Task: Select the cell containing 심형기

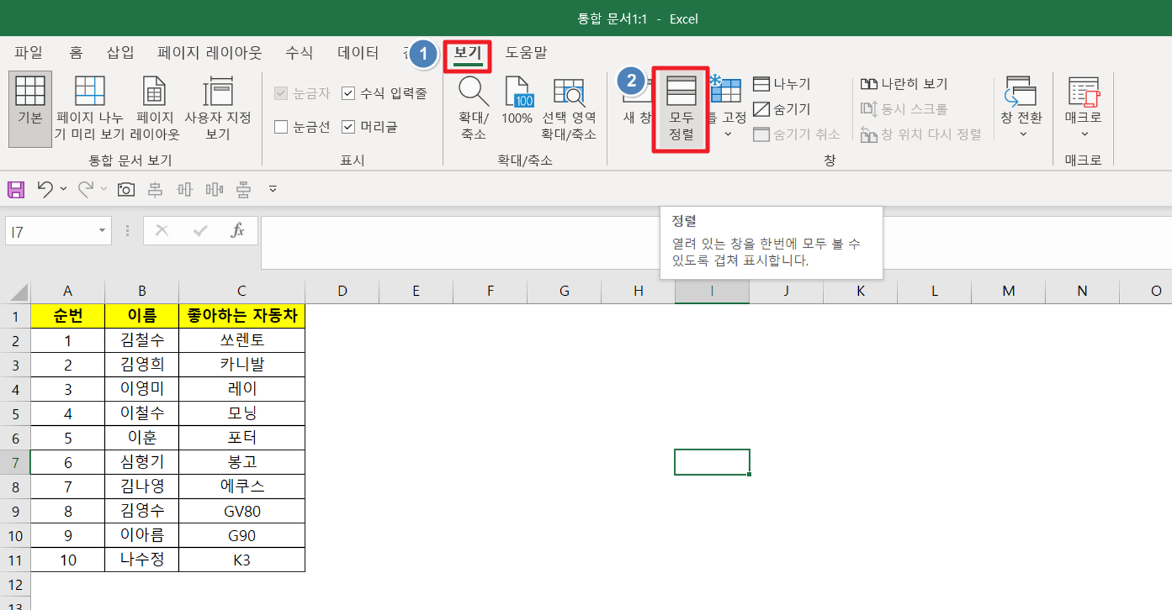Action: (142, 462)
